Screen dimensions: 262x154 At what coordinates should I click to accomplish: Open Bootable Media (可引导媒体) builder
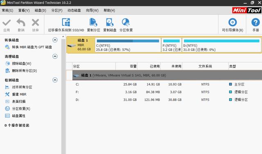coord(233,25)
